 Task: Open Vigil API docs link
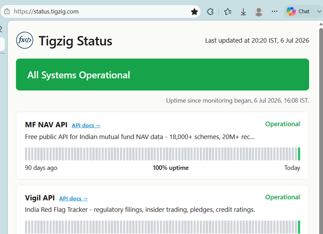(73, 198)
